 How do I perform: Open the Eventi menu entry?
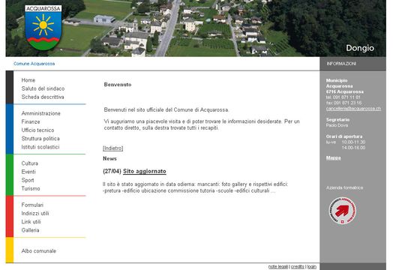coord(28,172)
